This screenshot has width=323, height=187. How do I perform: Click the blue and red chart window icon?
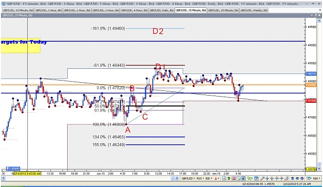coord(243,178)
